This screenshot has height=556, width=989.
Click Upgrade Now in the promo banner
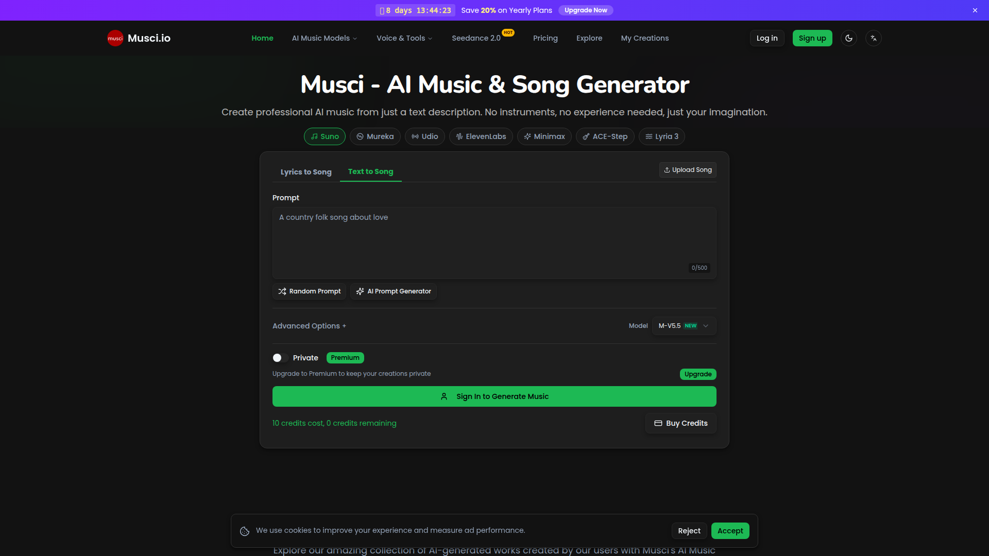tap(586, 10)
